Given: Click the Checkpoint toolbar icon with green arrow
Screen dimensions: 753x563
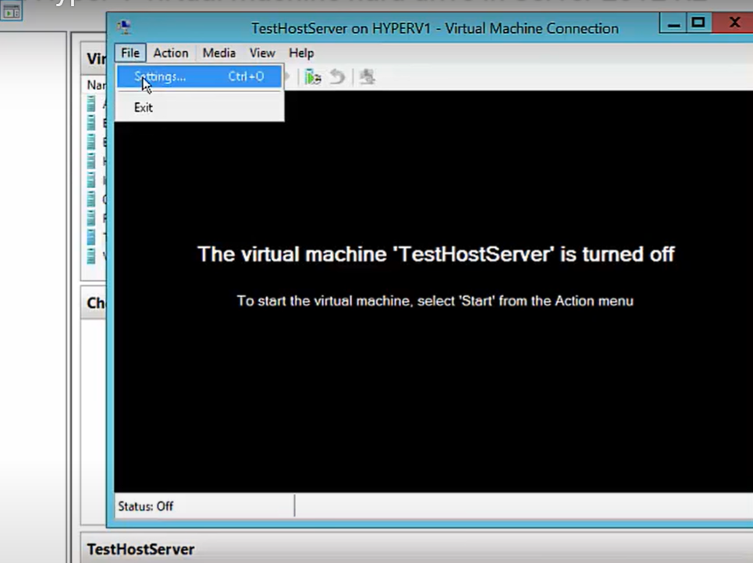Looking at the screenshot, I should (313, 77).
